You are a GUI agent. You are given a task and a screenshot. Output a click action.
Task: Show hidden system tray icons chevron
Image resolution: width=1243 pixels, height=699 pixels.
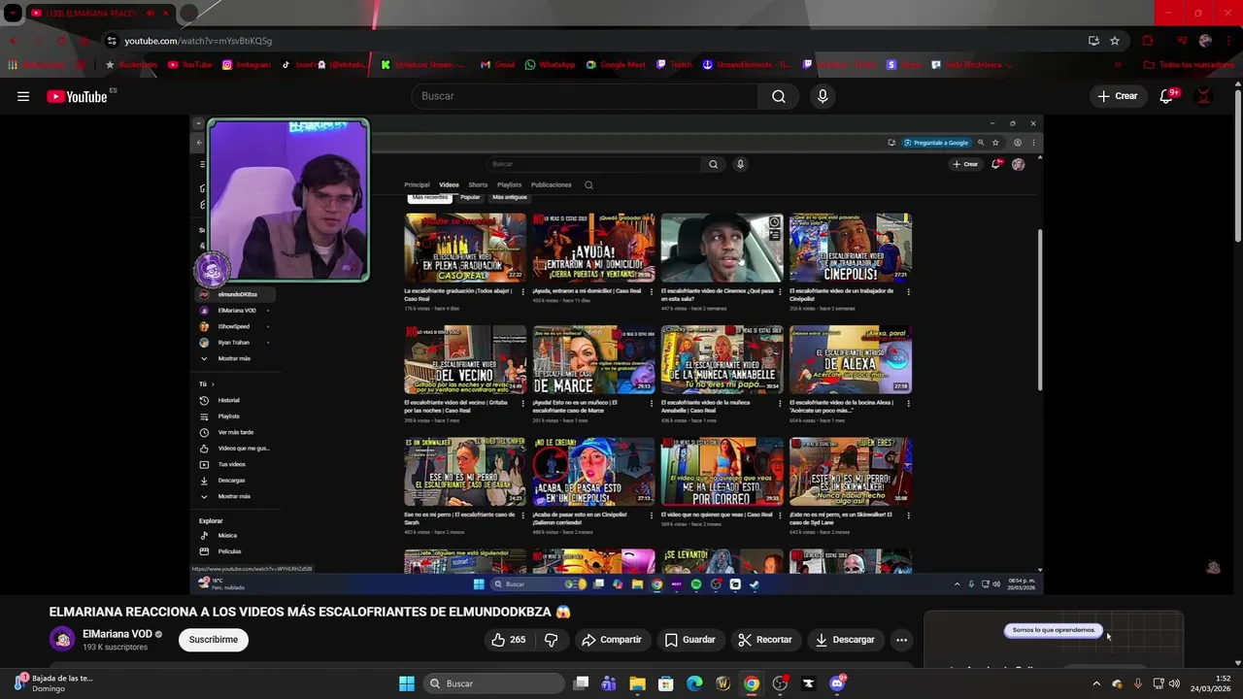click(1096, 683)
